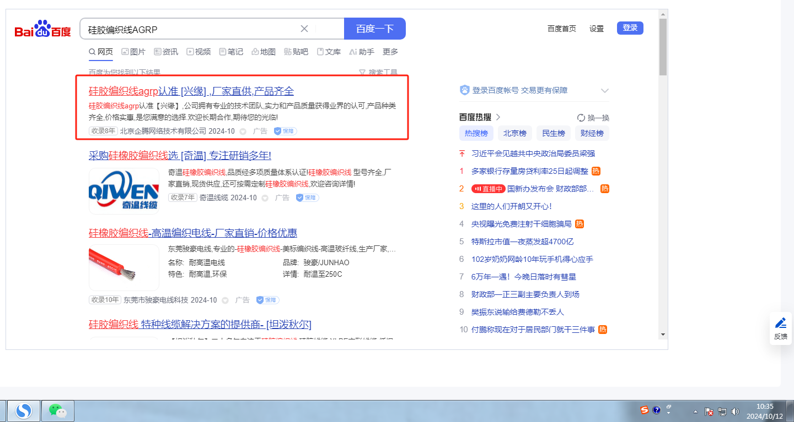Screen dimensions: 794x422
Task: Click the network icon in system tray
Action: pos(722,411)
